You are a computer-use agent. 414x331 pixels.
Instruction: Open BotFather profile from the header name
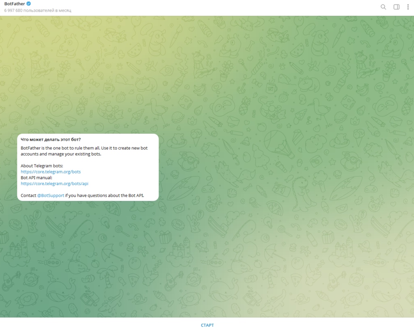(15, 4)
